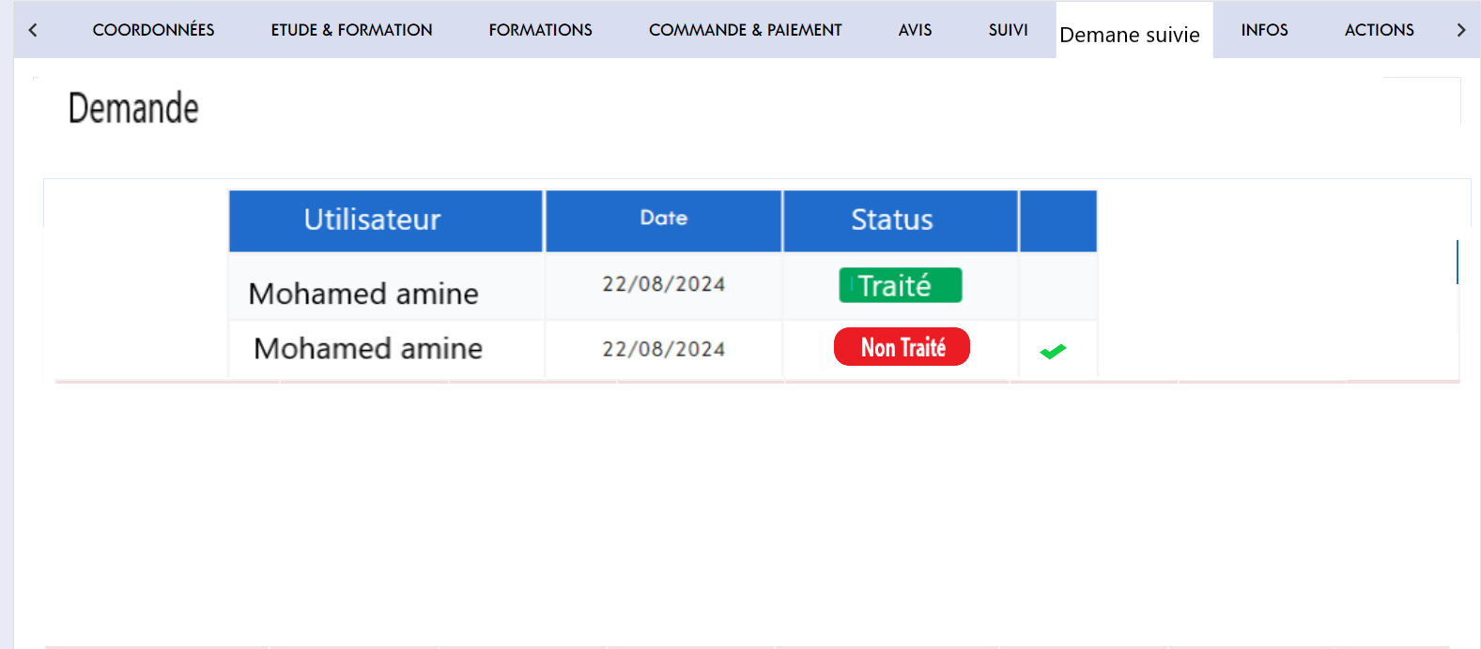
Task: Select the Demane suivie tab
Action: [x=1130, y=35]
